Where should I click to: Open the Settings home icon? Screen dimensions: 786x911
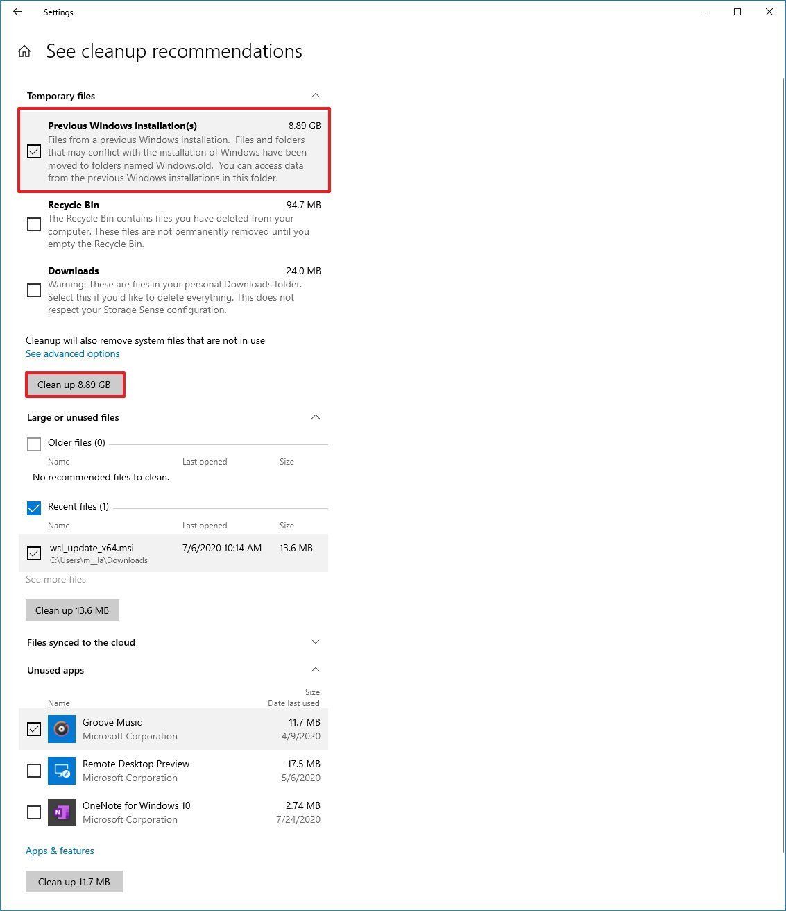pyautogui.click(x=24, y=51)
